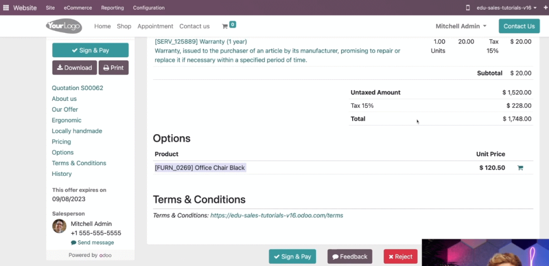The image size is (549, 266).
Task: Open the apps grid menu icon
Action: point(6,8)
